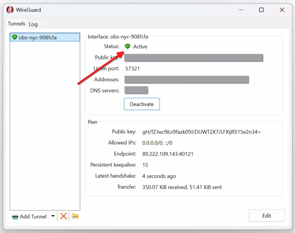This screenshot has width=295, height=233.
Task: Click the endpoint address 89.222.109.143:40121
Action: pyautogui.click(x=168, y=154)
